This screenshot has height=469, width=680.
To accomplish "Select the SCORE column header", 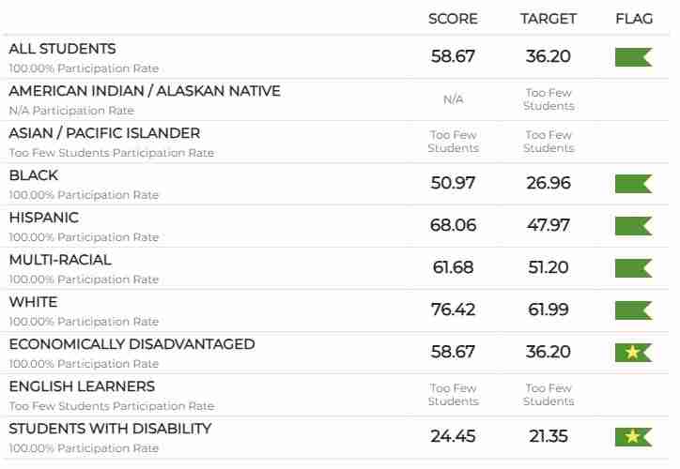I will 453,19.
